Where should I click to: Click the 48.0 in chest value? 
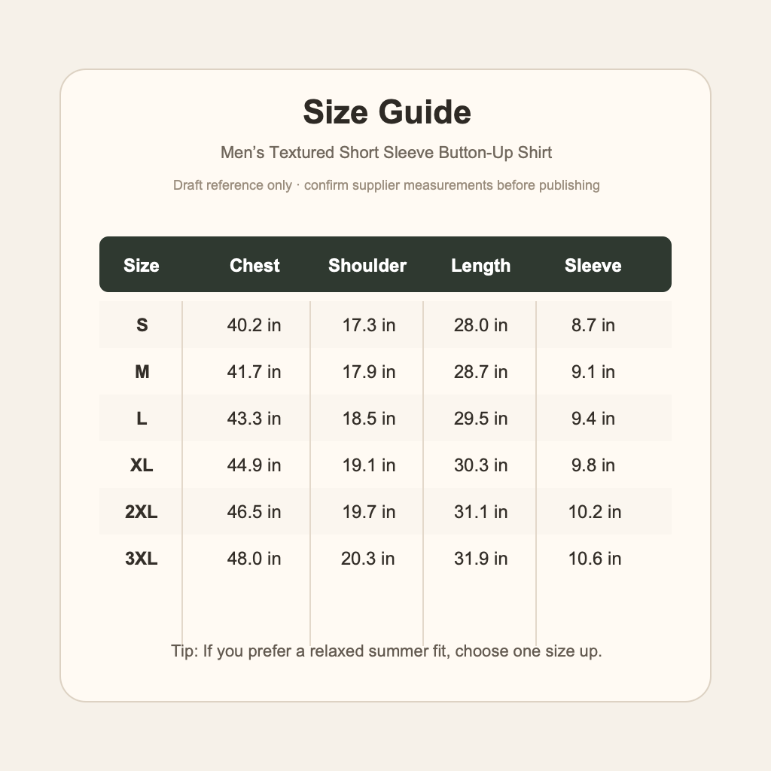tap(254, 559)
